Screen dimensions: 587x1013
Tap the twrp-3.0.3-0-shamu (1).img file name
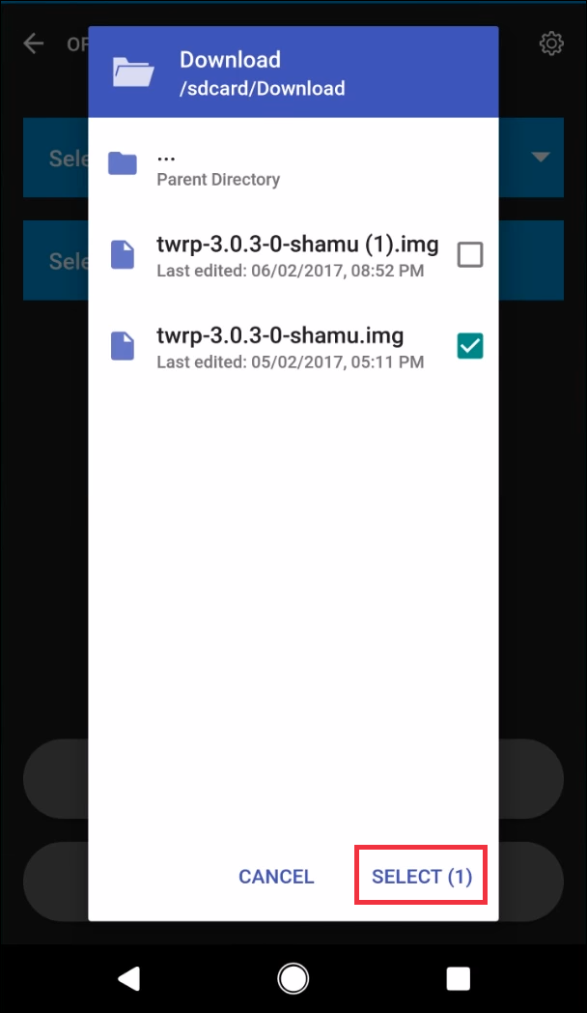pyautogui.click(x=297, y=245)
